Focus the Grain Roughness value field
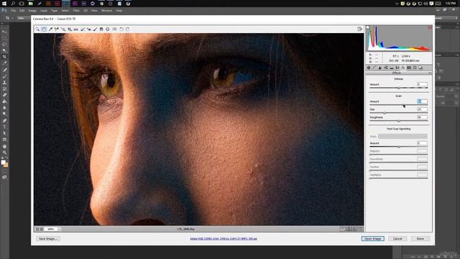The image size is (460, 259). 422,117
